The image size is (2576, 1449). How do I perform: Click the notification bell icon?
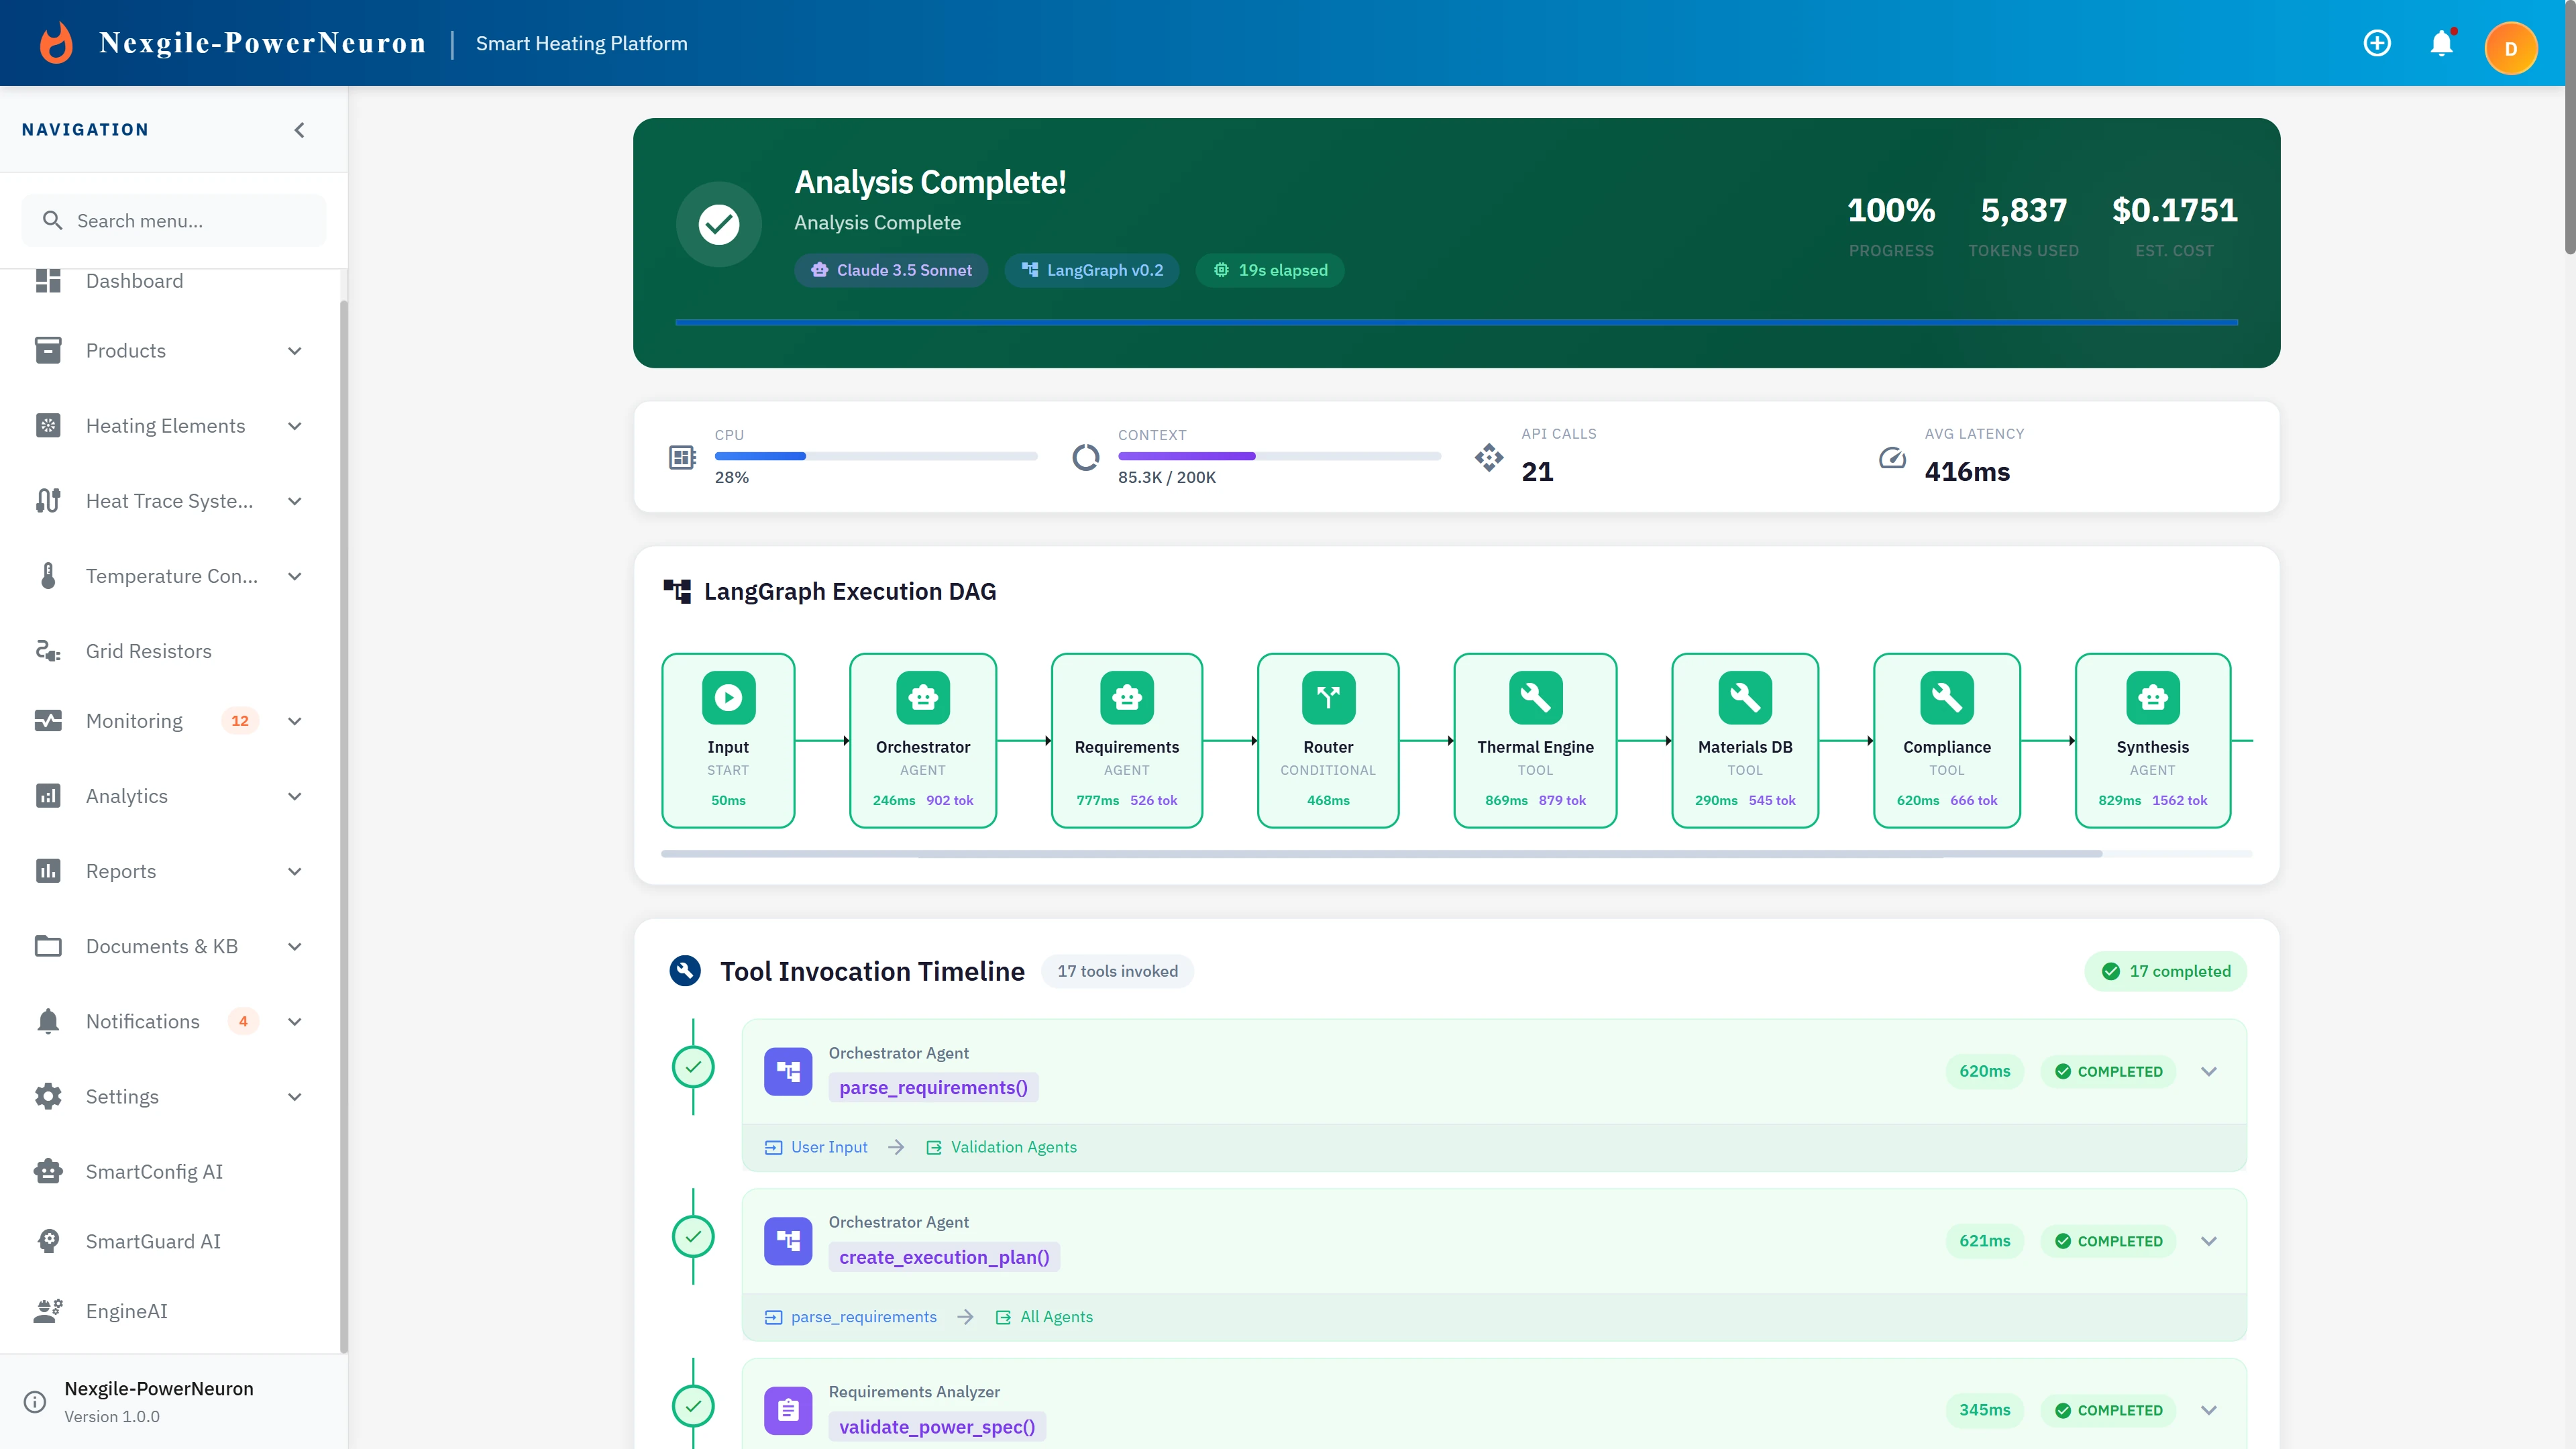(2442, 43)
